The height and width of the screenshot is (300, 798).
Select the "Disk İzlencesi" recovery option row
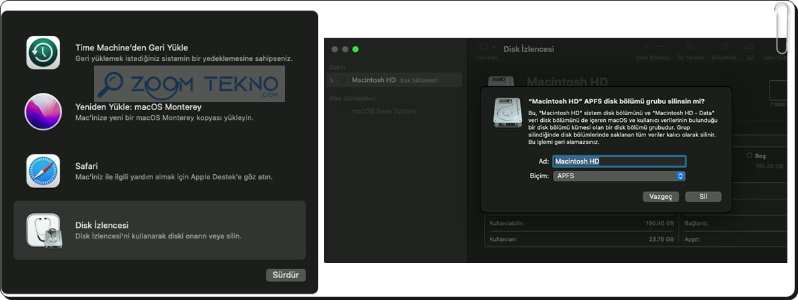[160, 230]
